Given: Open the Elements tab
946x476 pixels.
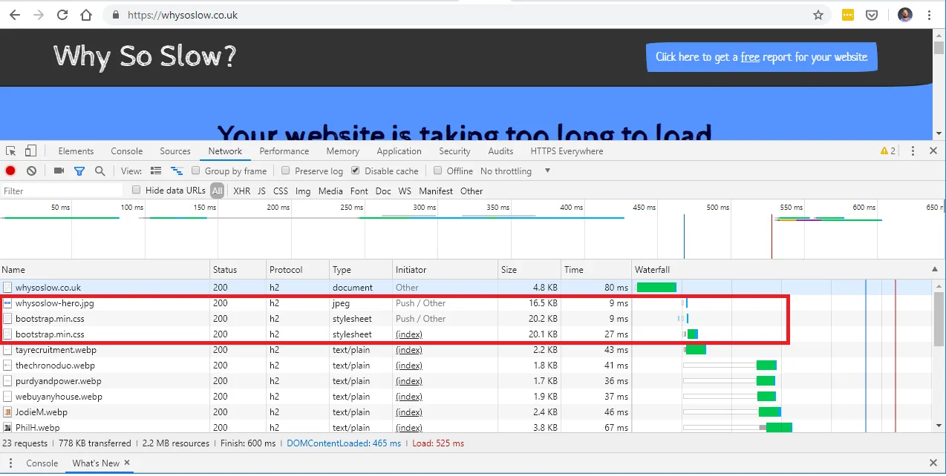Looking at the screenshot, I should [76, 151].
